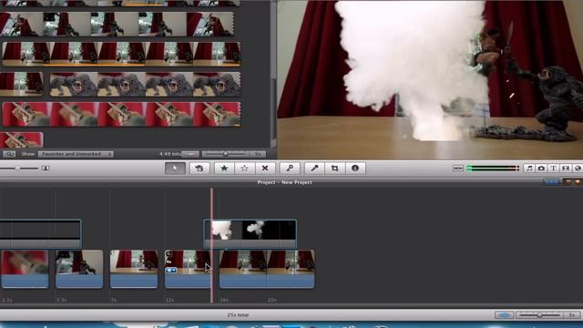
Task: Select the timeline clip at 7s
Action: click(x=134, y=269)
